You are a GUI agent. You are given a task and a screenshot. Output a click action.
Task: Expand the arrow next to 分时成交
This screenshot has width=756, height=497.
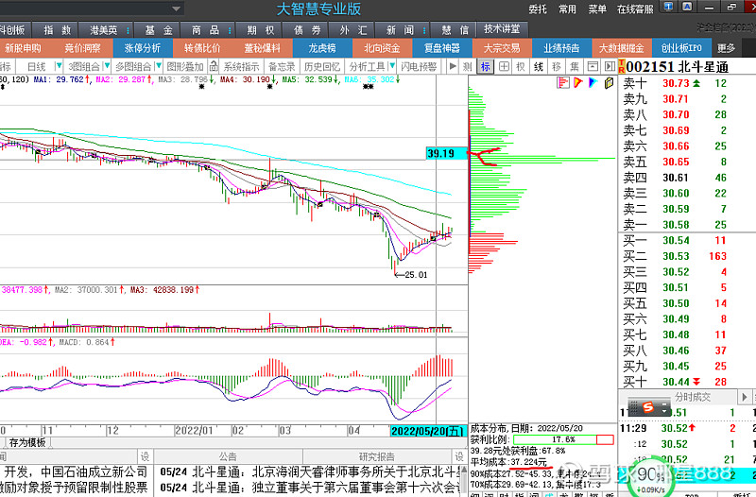click(x=745, y=397)
